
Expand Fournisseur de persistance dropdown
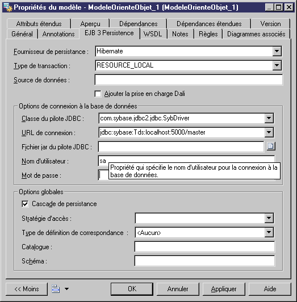(x=277, y=51)
